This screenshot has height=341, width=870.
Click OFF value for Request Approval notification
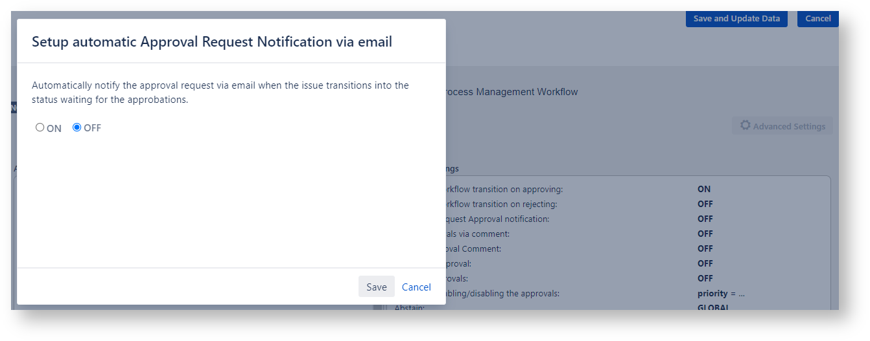coord(705,219)
